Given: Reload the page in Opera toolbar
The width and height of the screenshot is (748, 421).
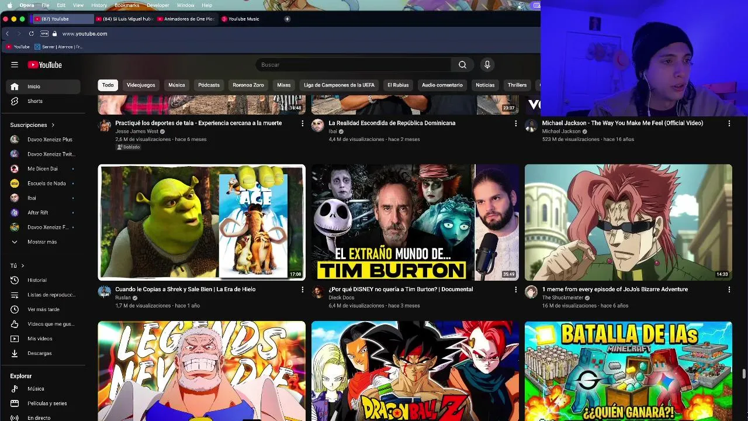Looking at the screenshot, I should coord(31,34).
